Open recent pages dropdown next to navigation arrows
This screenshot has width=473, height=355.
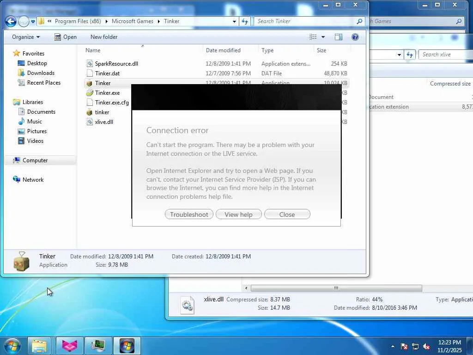[x=33, y=21]
